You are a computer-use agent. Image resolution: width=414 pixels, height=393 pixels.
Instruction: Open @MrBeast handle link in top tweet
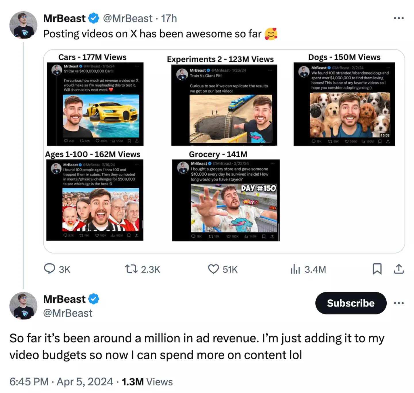[x=128, y=18]
